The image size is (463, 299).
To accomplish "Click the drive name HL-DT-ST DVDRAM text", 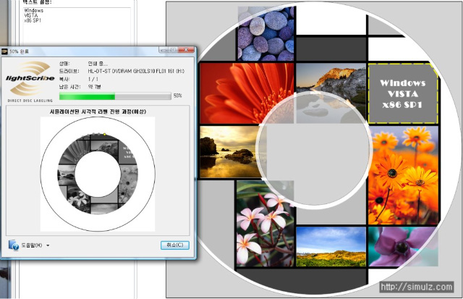I will pyautogui.click(x=136, y=71).
